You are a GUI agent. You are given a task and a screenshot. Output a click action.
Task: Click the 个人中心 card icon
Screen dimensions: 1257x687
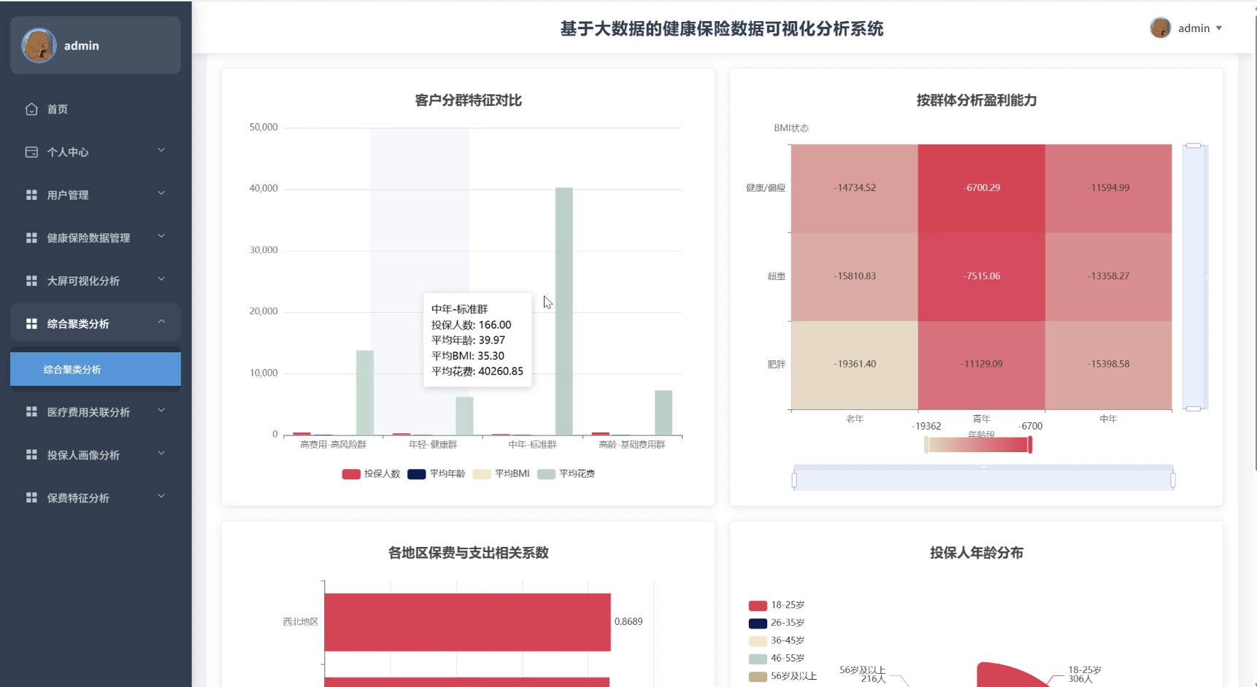pos(31,152)
